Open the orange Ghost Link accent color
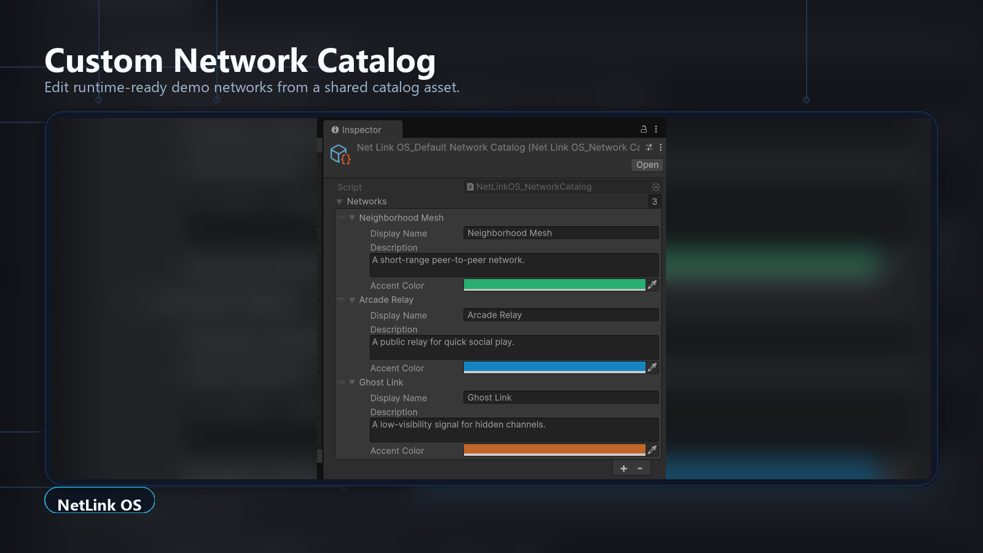Viewport: 983px width, 553px height. (554, 449)
